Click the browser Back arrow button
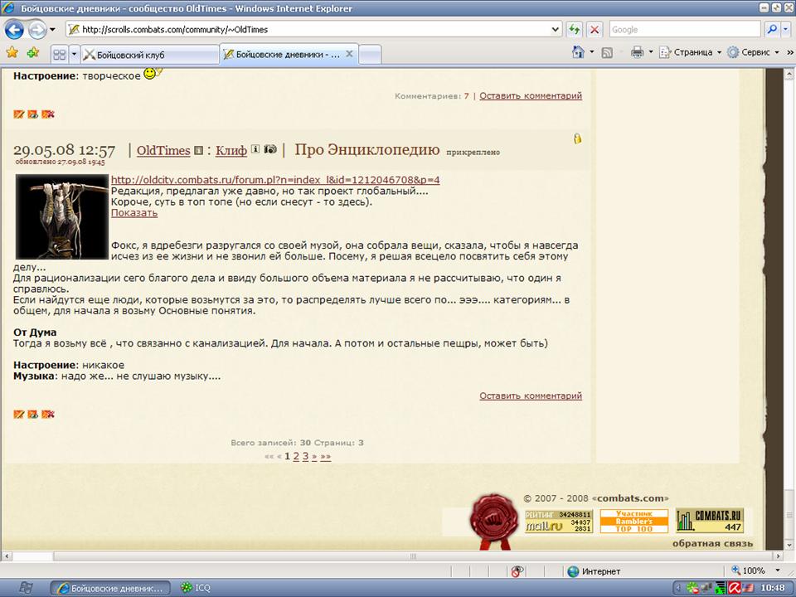 14,30
